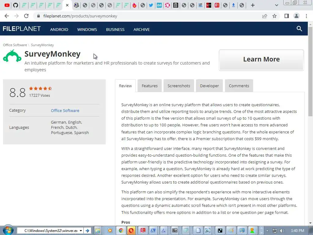Click the green SurveyMonkey logo
The width and height of the screenshot is (313, 235).
(12, 56)
